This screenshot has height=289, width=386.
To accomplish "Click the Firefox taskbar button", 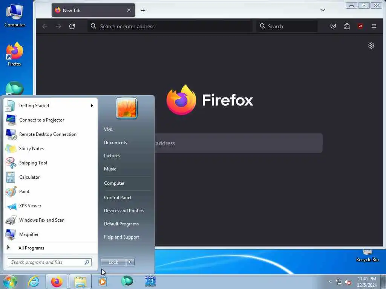I will (57, 281).
